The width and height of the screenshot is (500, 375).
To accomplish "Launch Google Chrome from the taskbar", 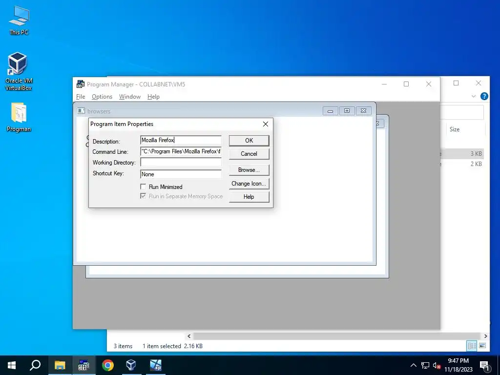I will click(x=108, y=365).
